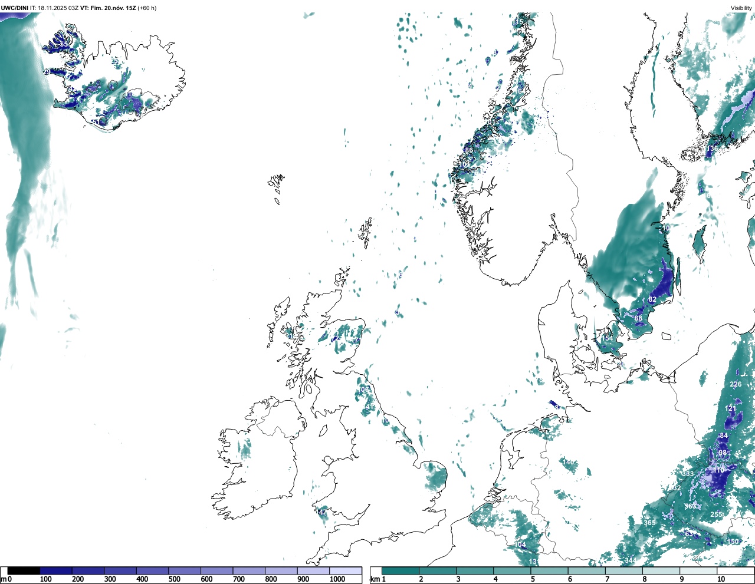This screenshot has width=755, height=584.
Task: Click the 'Visibility' title label
Action: pyautogui.click(x=741, y=8)
